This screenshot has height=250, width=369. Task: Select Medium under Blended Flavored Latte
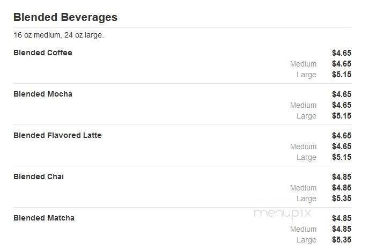pyautogui.click(x=303, y=146)
